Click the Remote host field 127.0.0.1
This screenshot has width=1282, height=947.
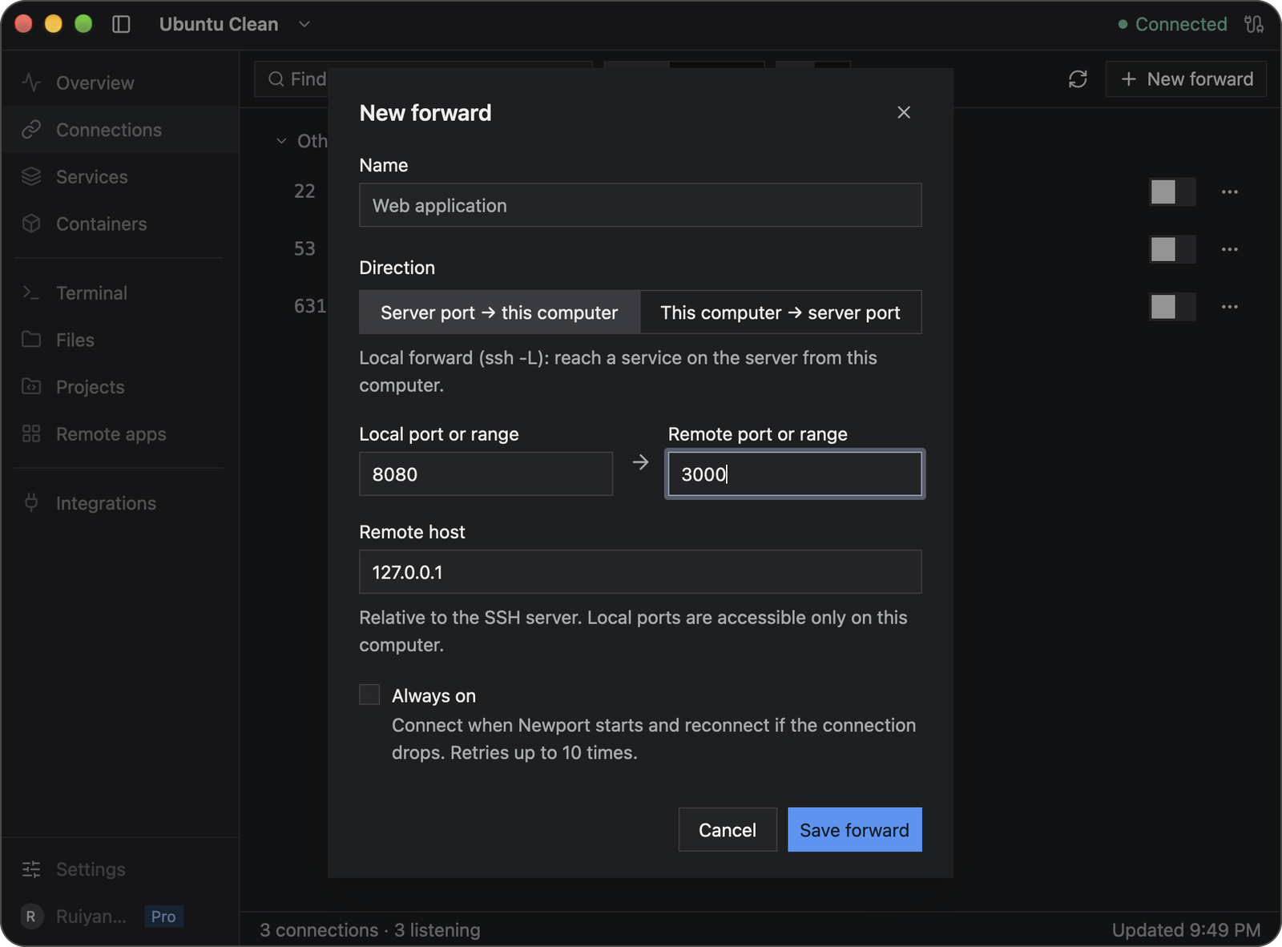pos(640,572)
